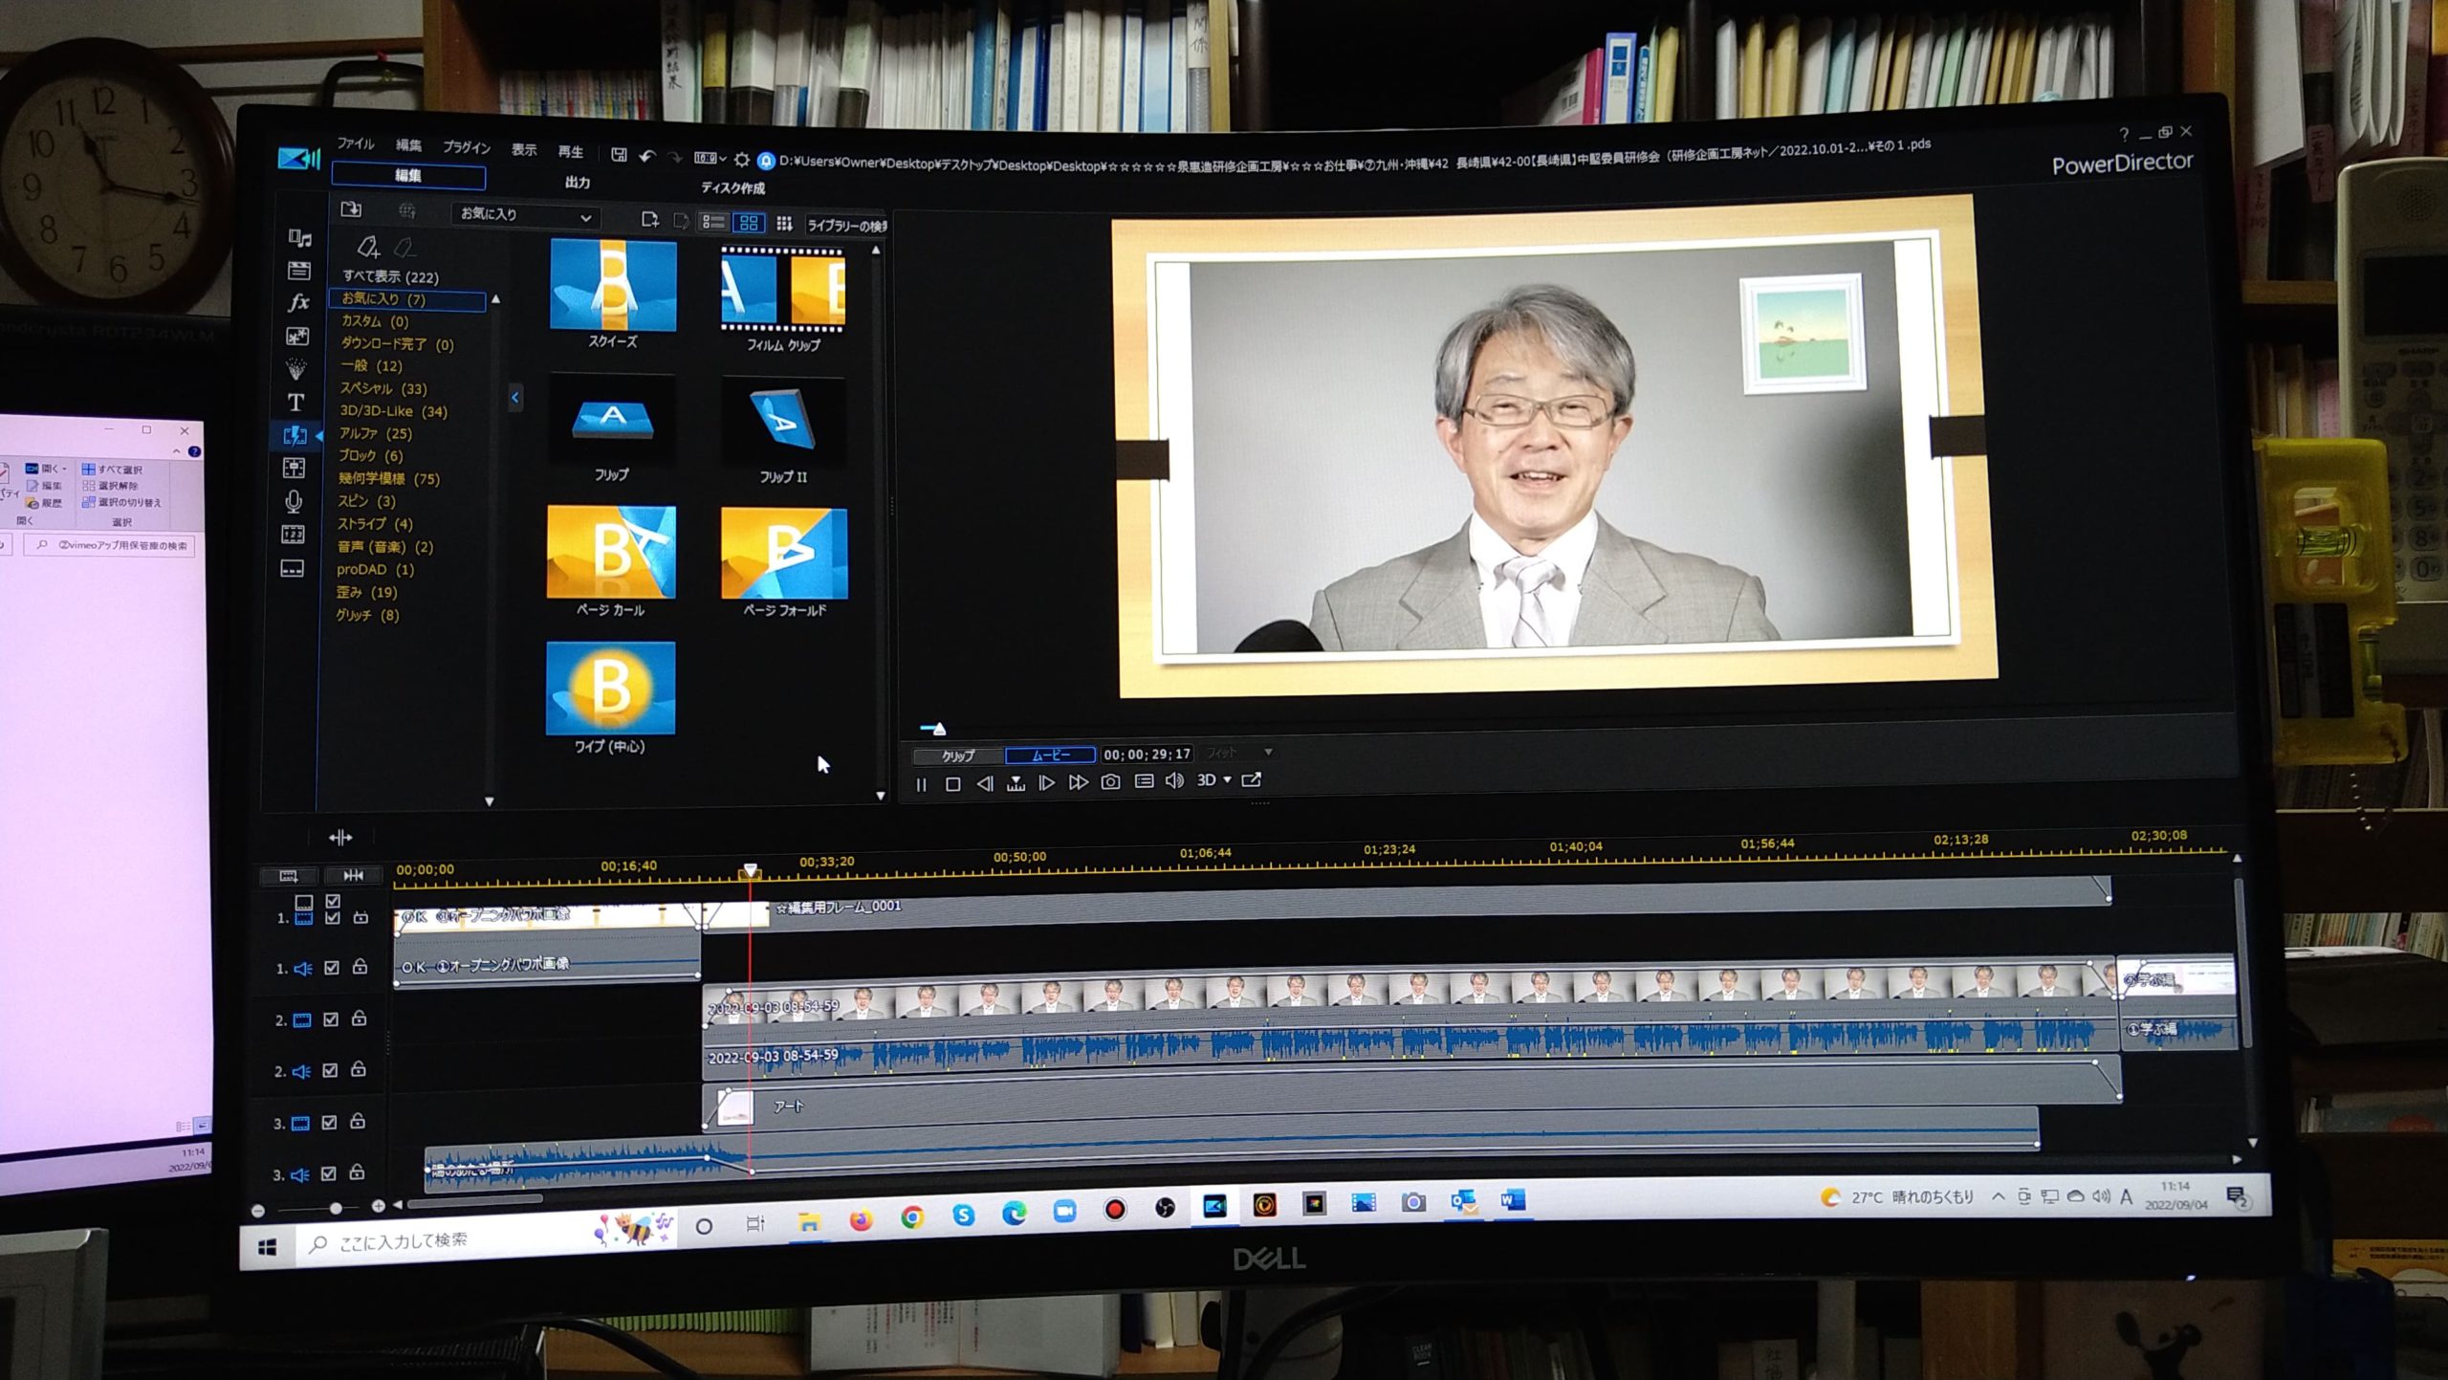Click the preview volume speaker icon
The width and height of the screenshot is (2448, 1380).
pos(1174,780)
